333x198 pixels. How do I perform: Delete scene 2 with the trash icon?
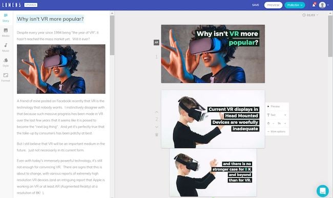(157, 135)
